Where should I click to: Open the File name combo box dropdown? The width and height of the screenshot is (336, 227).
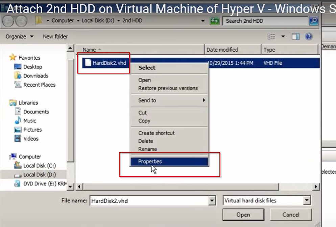[212, 200]
